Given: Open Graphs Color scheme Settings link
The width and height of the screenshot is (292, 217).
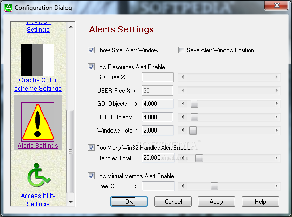Looking at the screenshot, I should coord(38,84).
